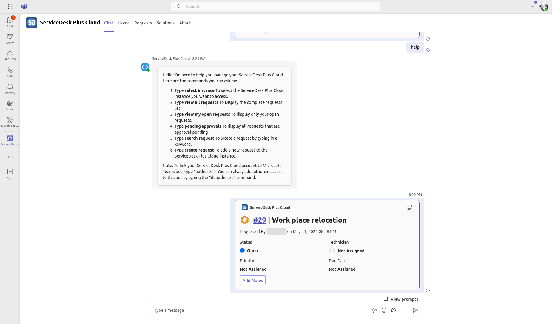Click the View prompts icon
The image size is (552, 324).
click(386, 299)
